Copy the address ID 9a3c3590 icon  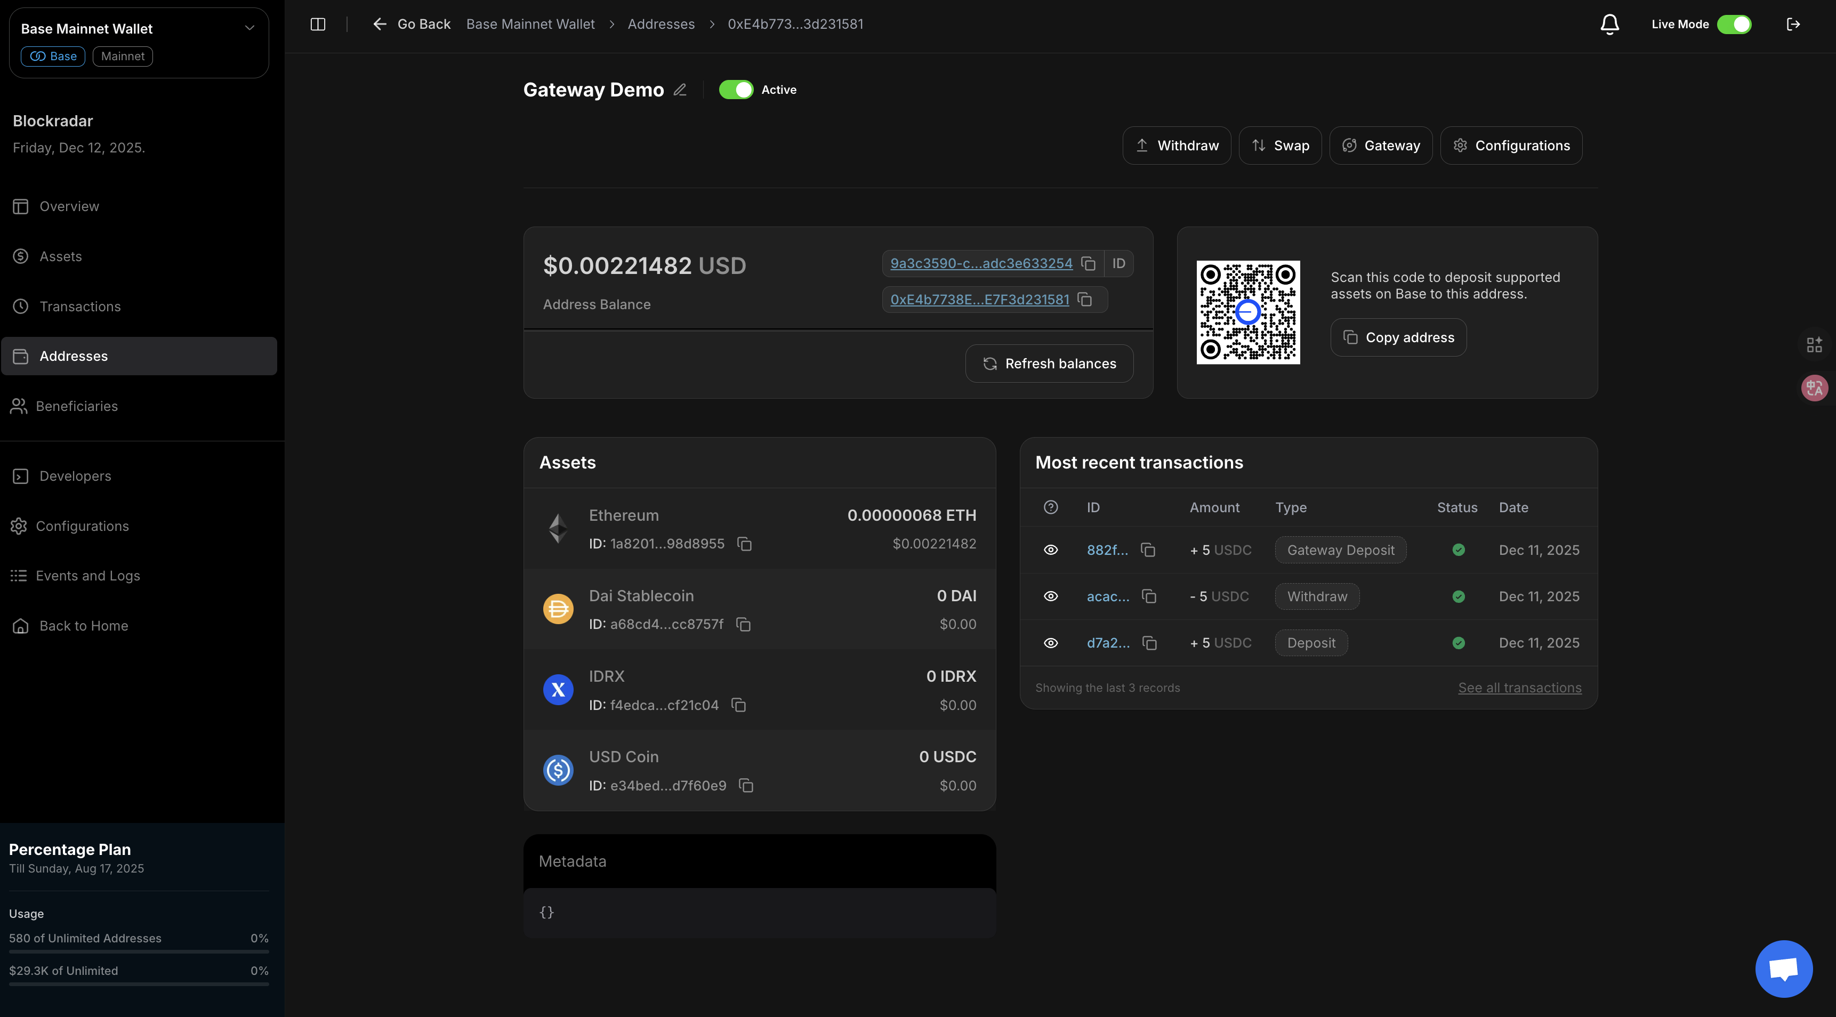1089,264
